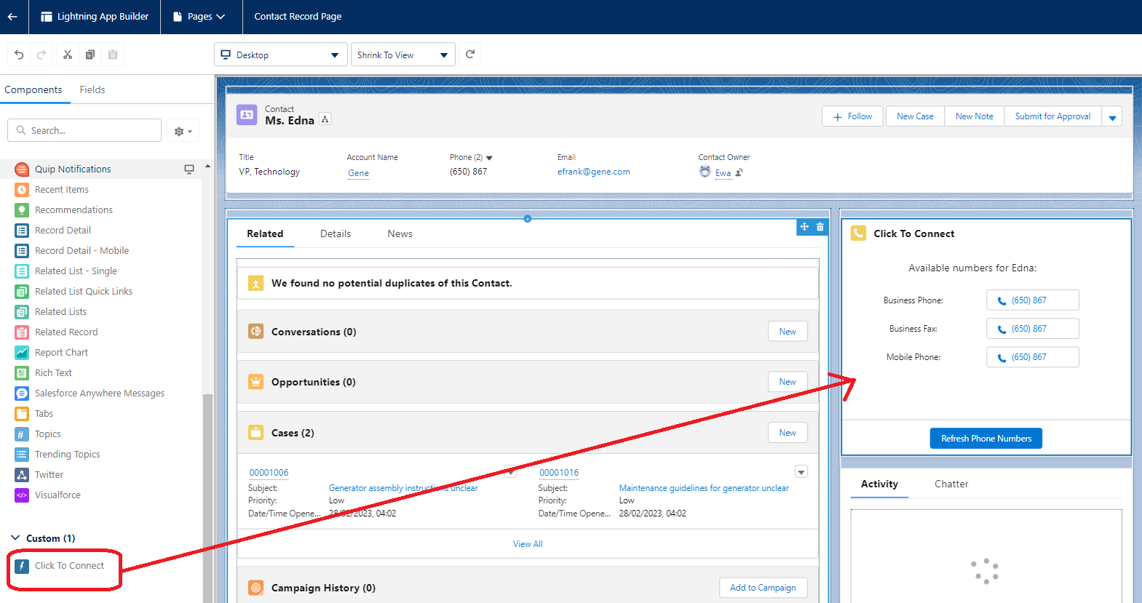This screenshot has height=603, width=1142.
Task: Click change owner icon beside Ewa
Action: tap(739, 173)
